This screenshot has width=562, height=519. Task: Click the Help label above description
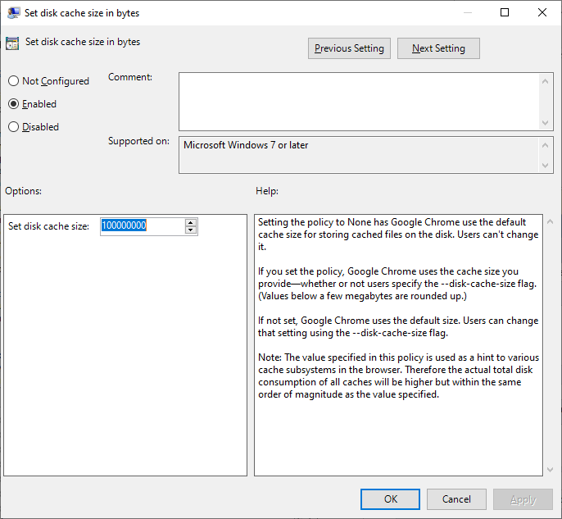tap(267, 191)
